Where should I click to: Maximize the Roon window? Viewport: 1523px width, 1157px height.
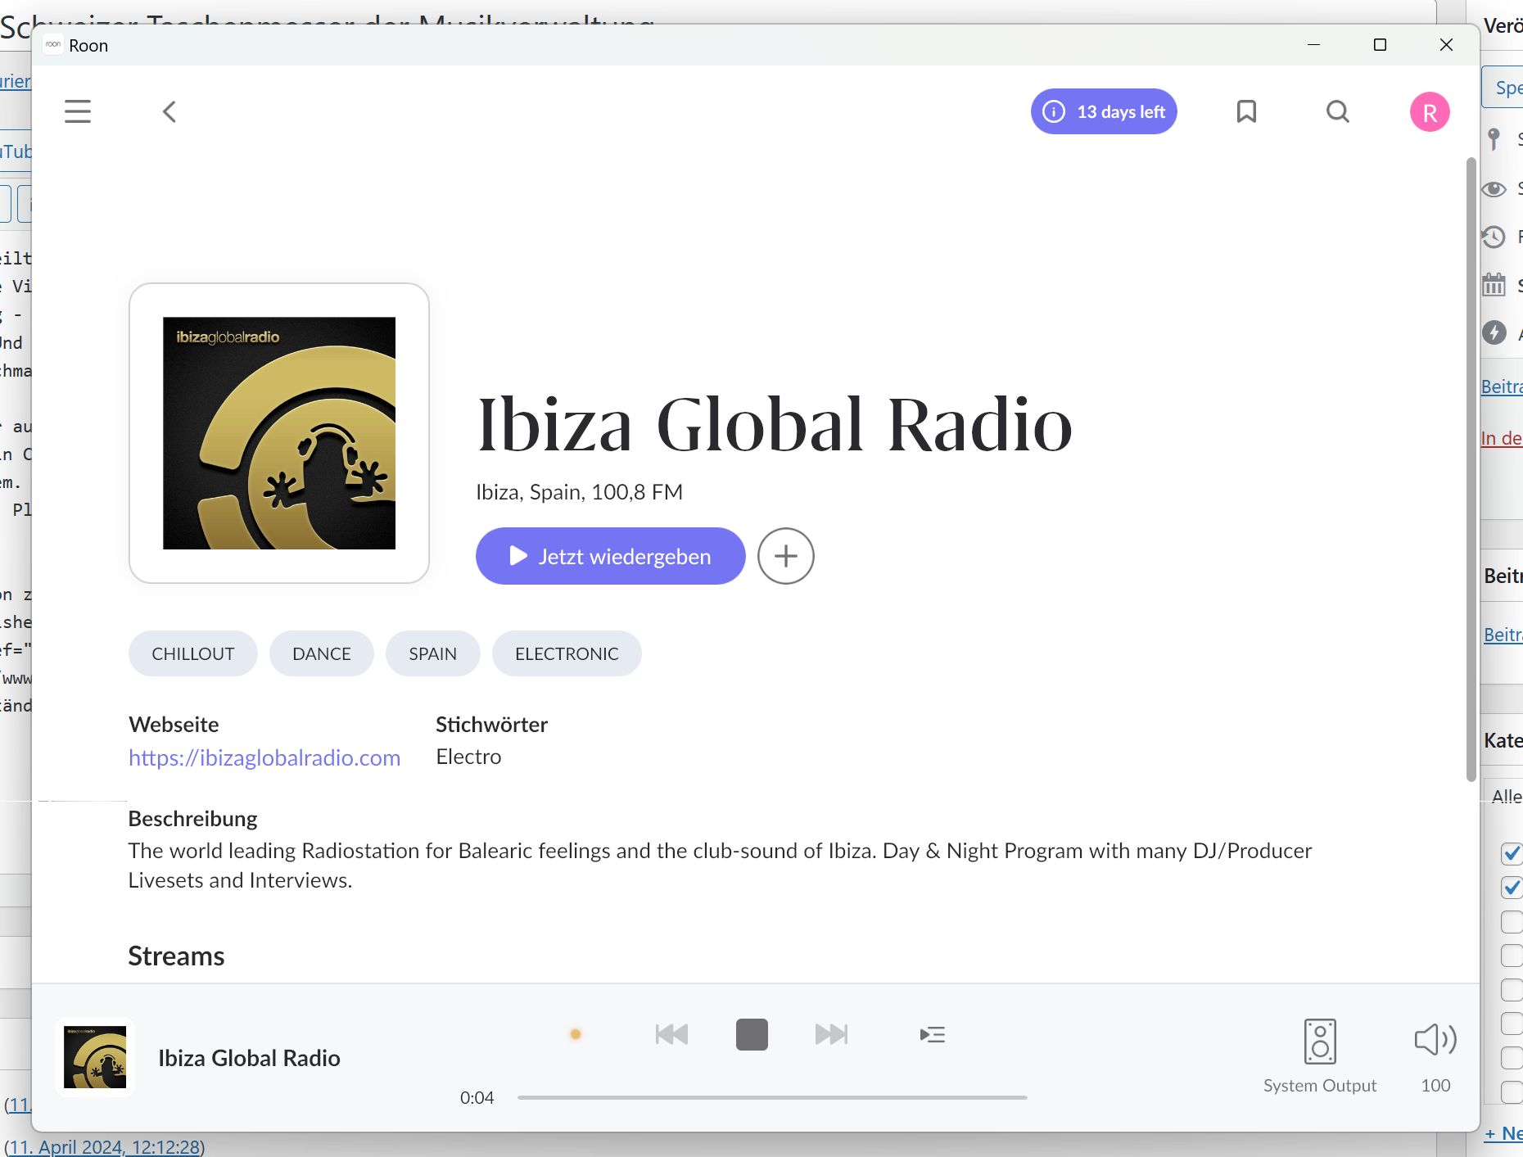point(1380,44)
